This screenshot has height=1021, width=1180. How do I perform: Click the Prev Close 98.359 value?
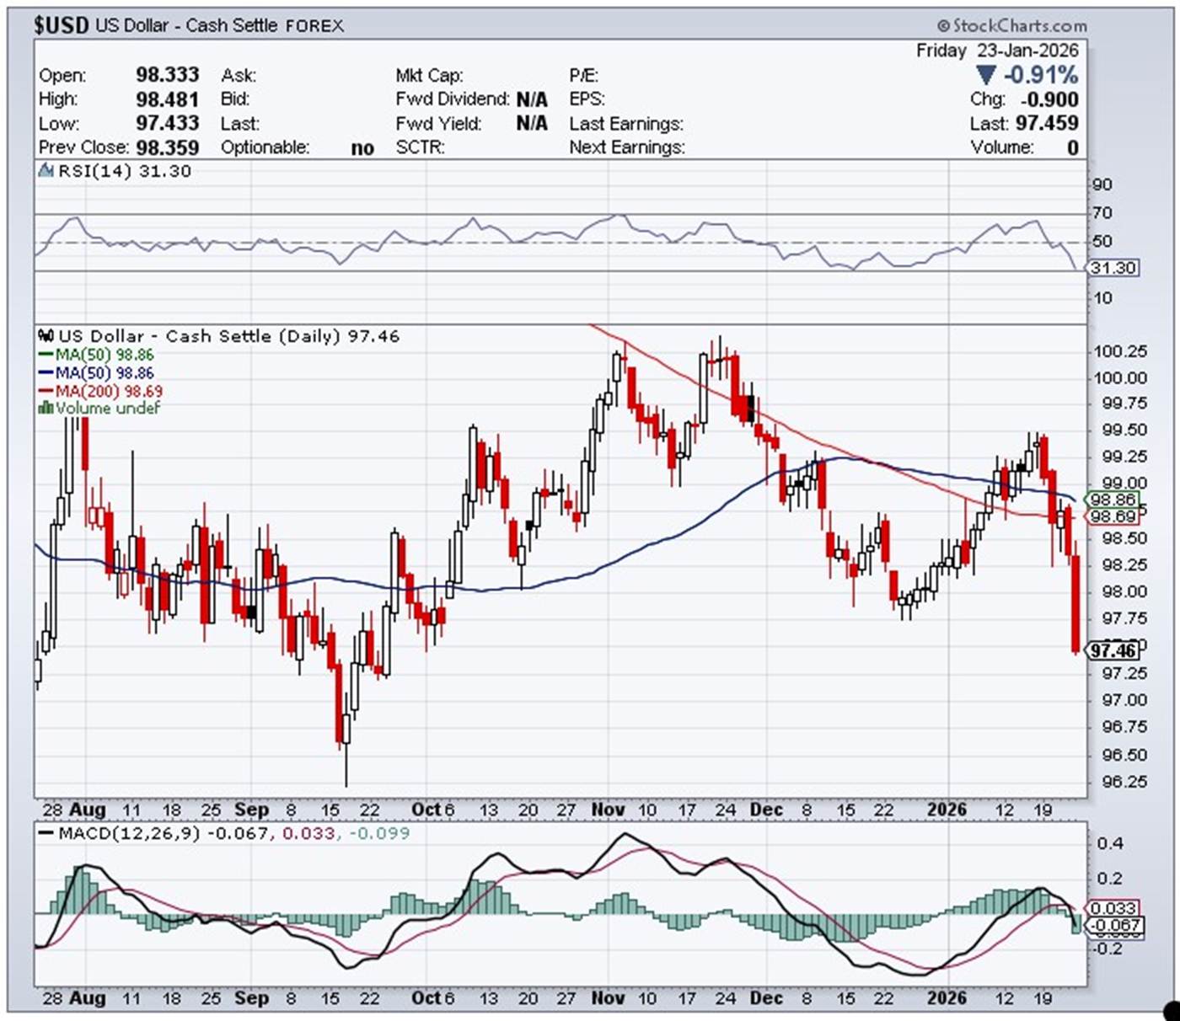[x=168, y=147]
